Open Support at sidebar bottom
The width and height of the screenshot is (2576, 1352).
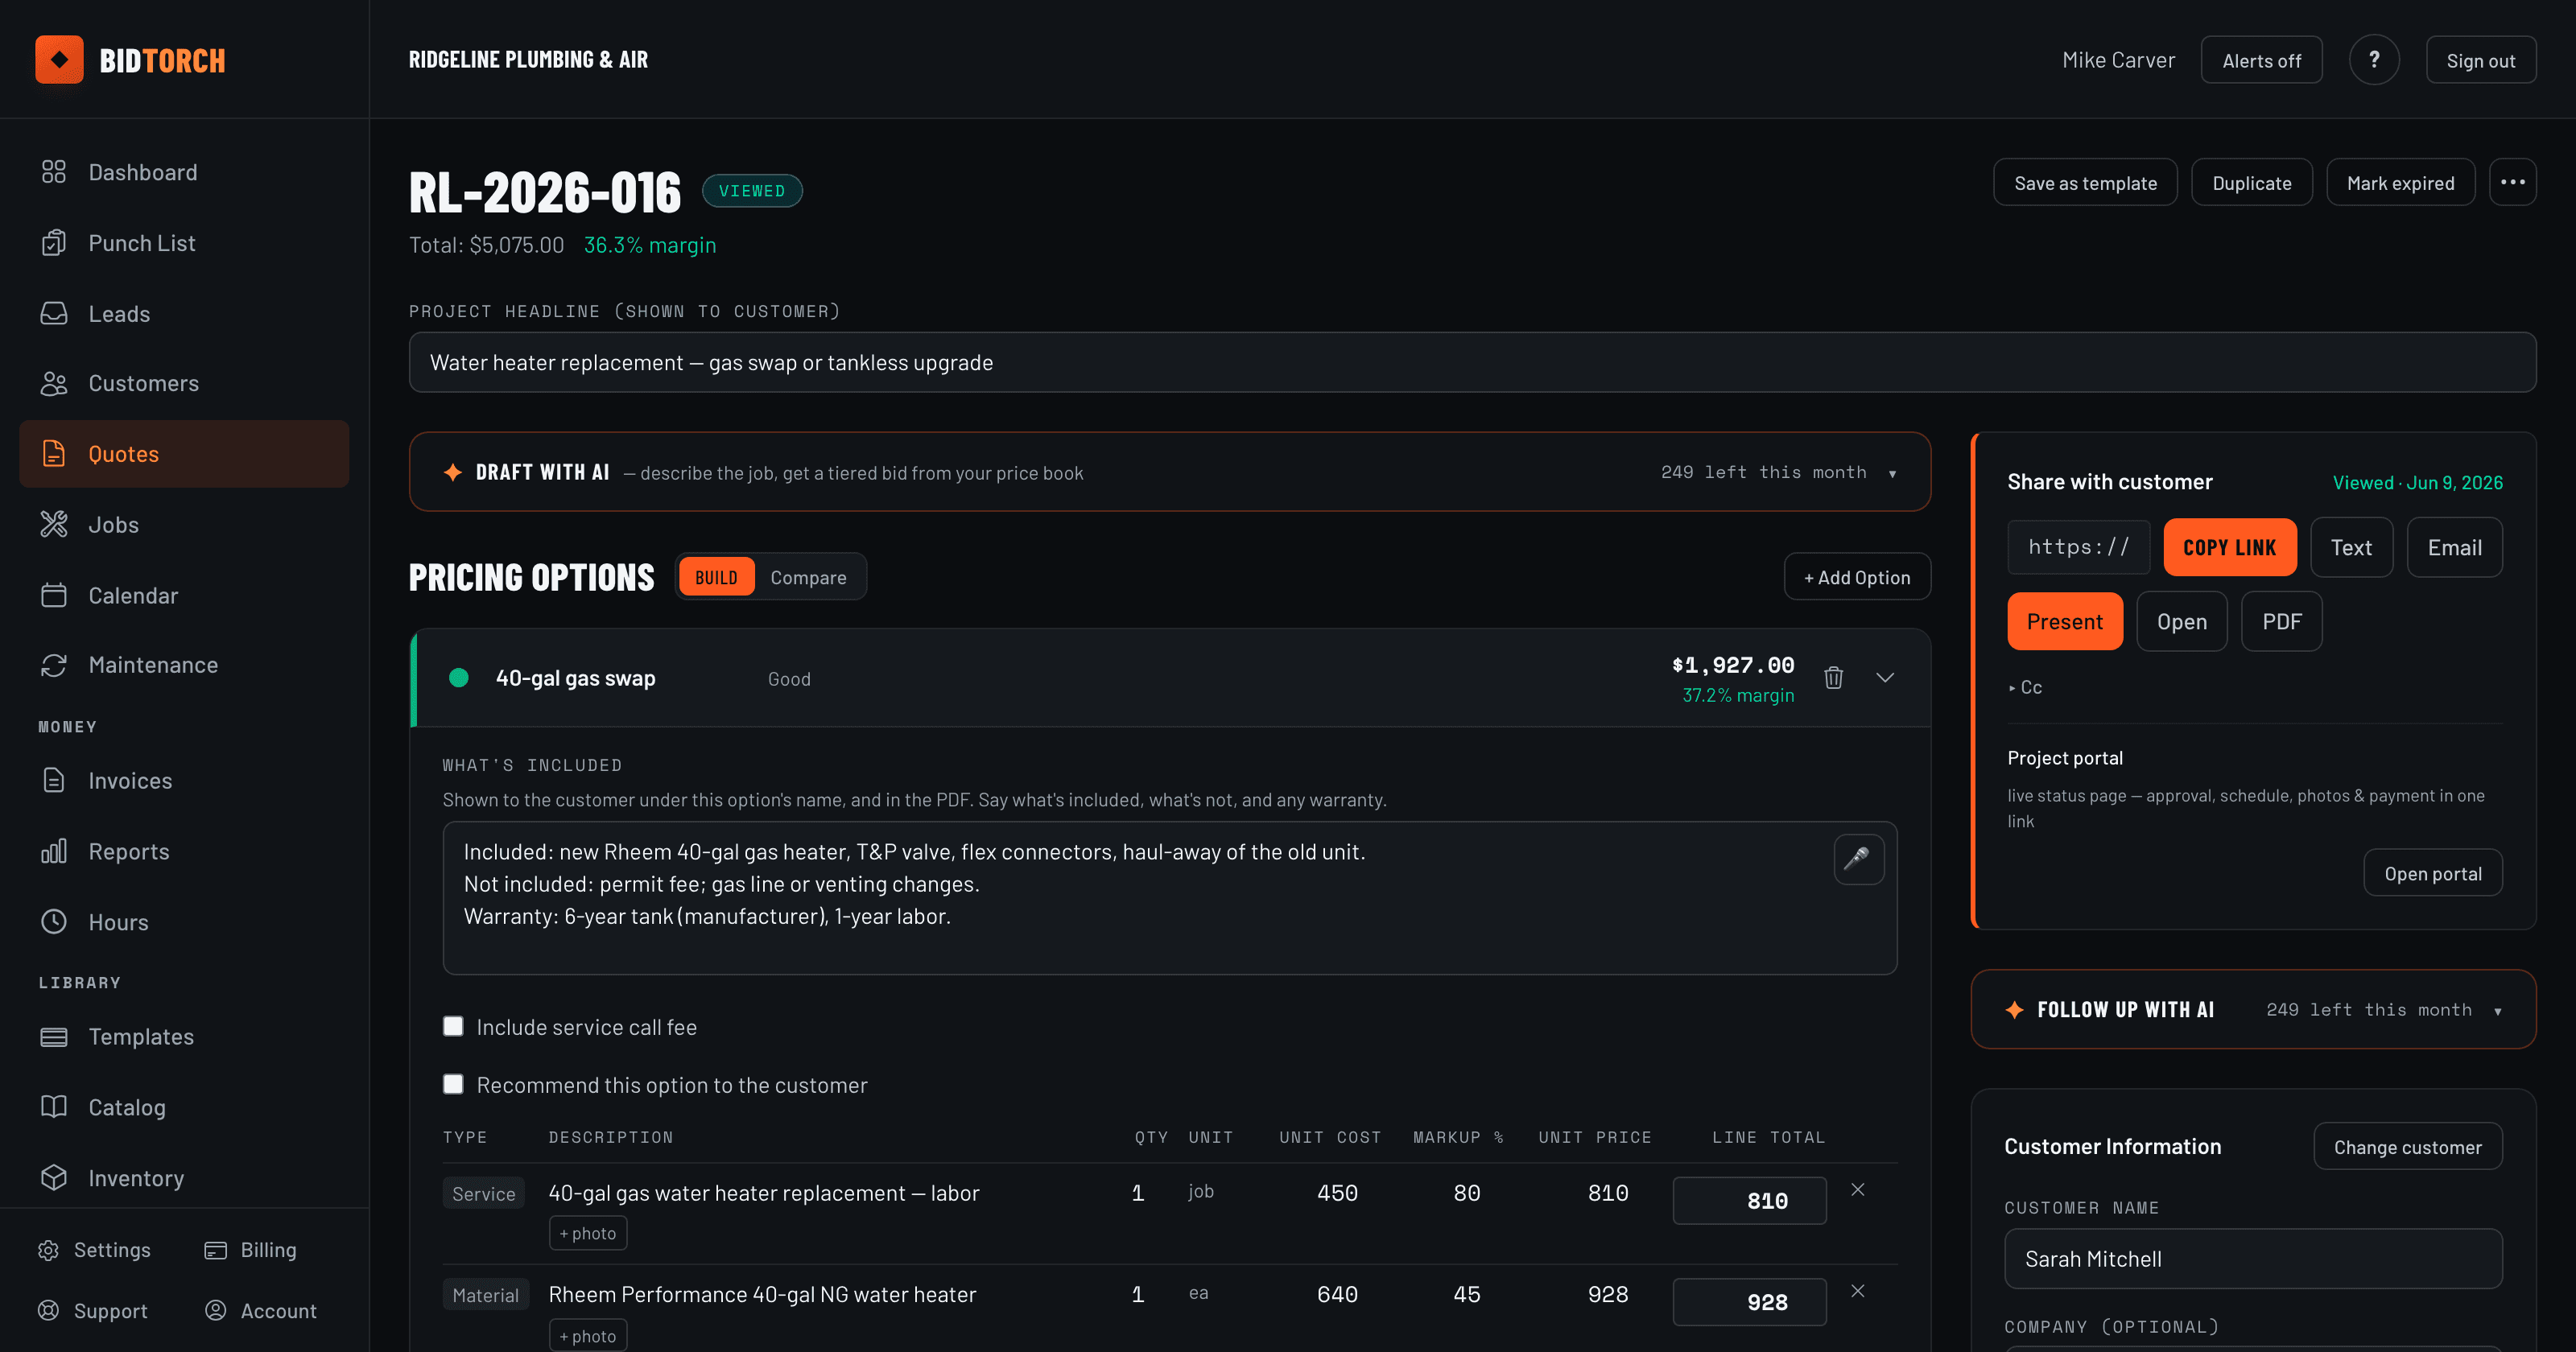click(x=93, y=1311)
